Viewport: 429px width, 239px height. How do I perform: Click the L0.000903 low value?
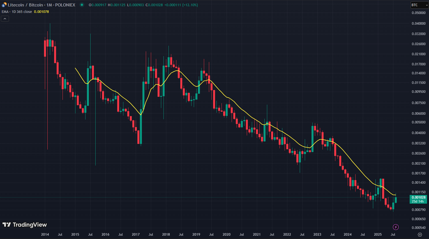pos(136,5)
